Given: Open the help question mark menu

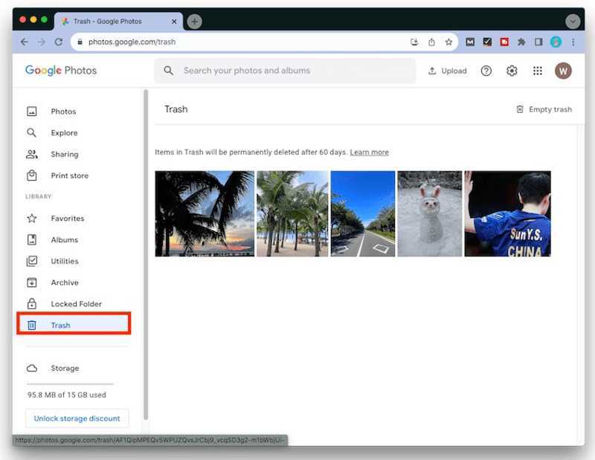Looking at the screenshot, I should pyautogui.click(x=486, y=71).
